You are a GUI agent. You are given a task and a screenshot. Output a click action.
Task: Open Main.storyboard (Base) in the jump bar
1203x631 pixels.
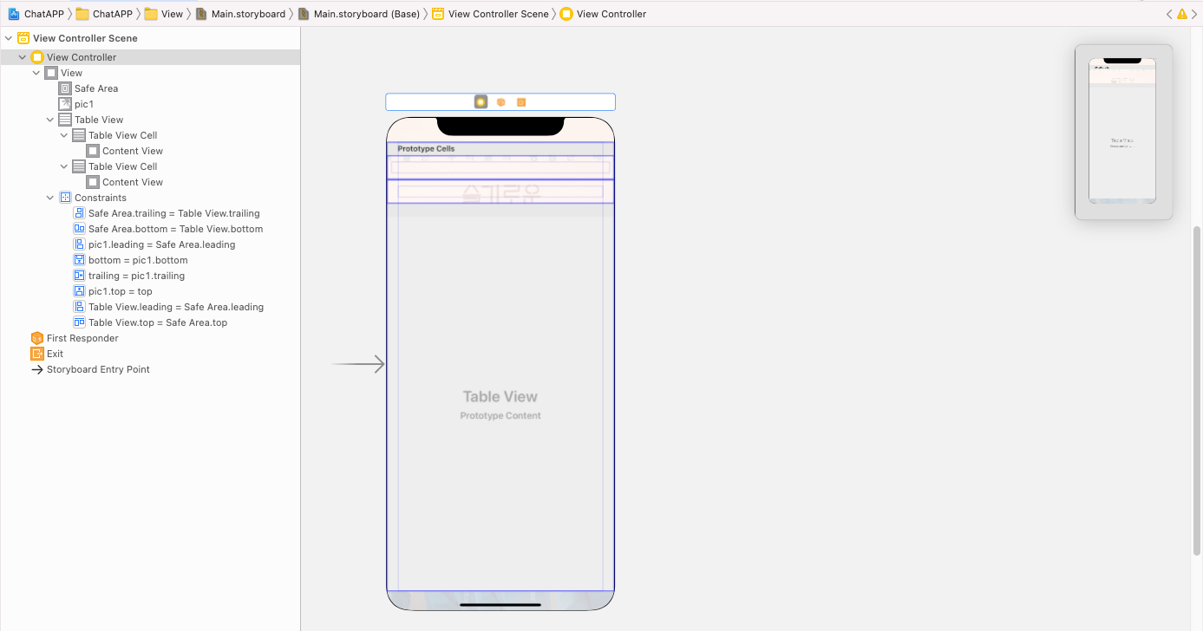pyautogui.click(x=360, y=14)
